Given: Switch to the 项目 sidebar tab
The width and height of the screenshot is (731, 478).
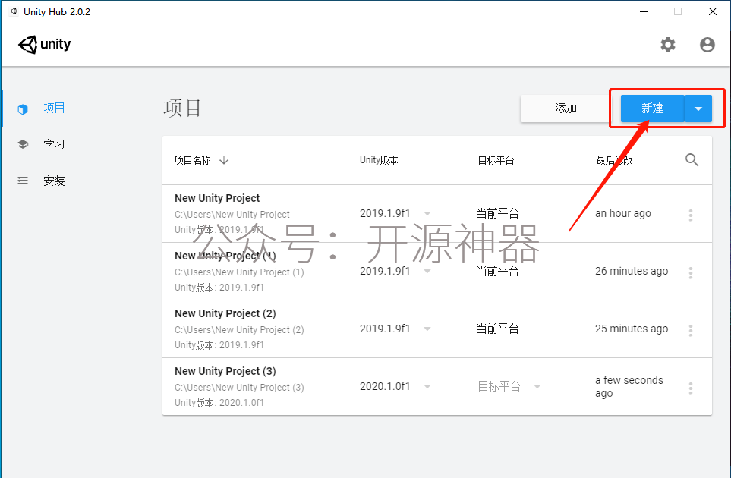Looking at the screenshot, I should [54, 108].
